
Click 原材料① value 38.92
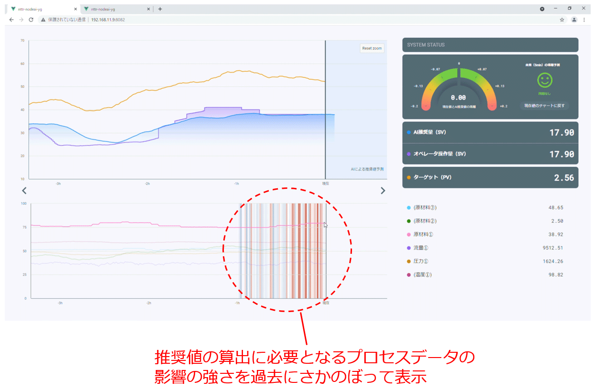click(x=556, y=234)
